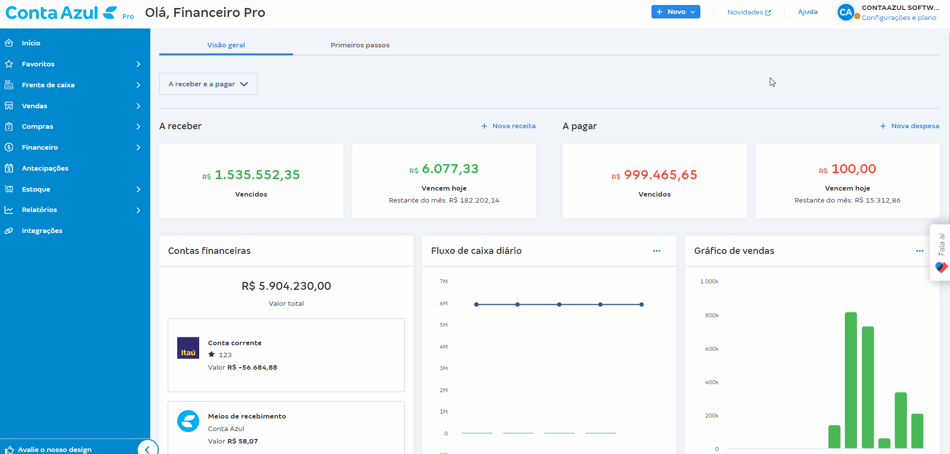
Task: Click the plus icon beside Nova despesa
Action: 883,126
